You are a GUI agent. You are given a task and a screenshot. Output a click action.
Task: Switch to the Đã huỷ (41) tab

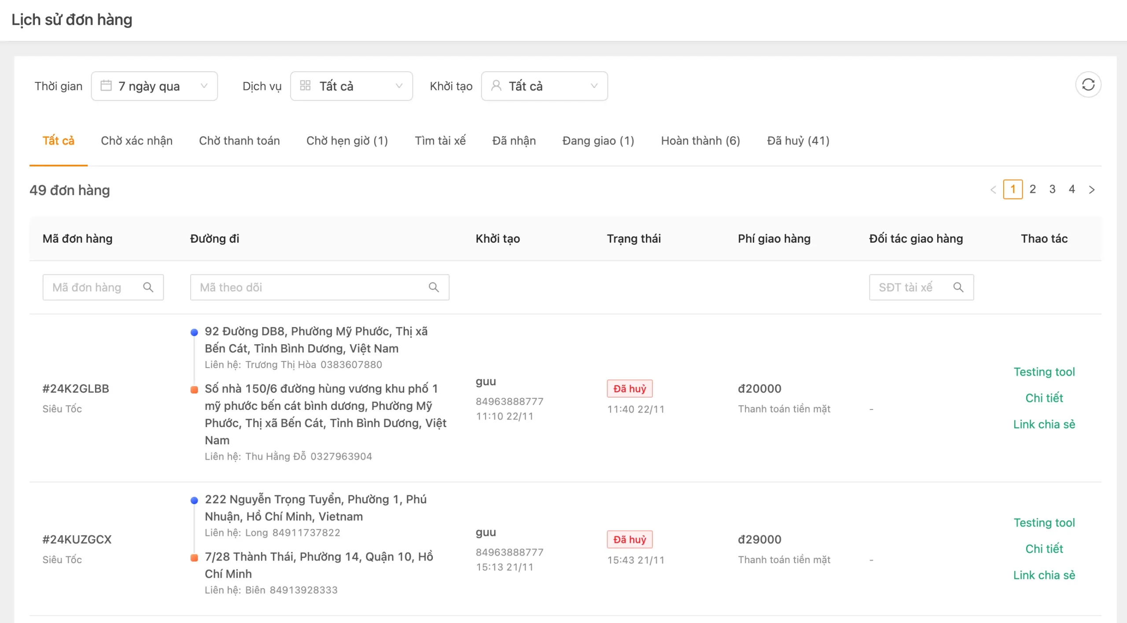(x=798, y=141)
